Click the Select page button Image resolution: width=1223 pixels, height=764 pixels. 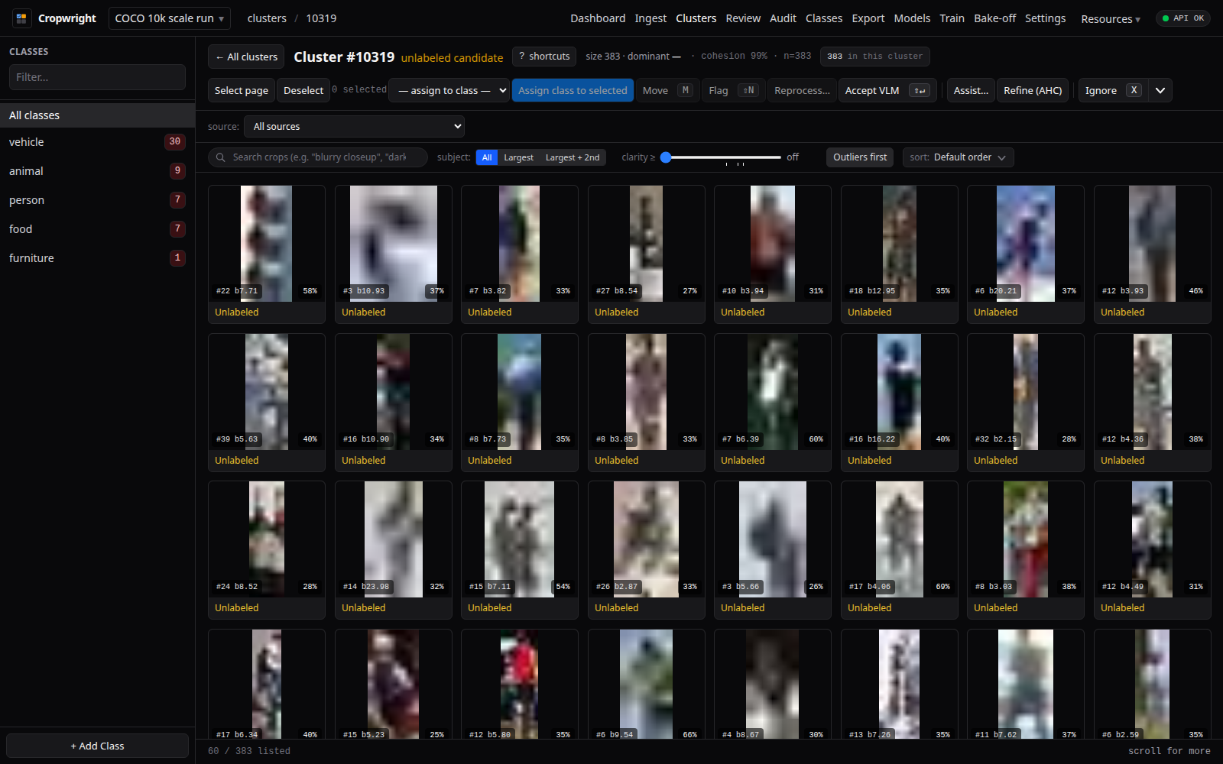pyautogui.click(x=242, y=90)
